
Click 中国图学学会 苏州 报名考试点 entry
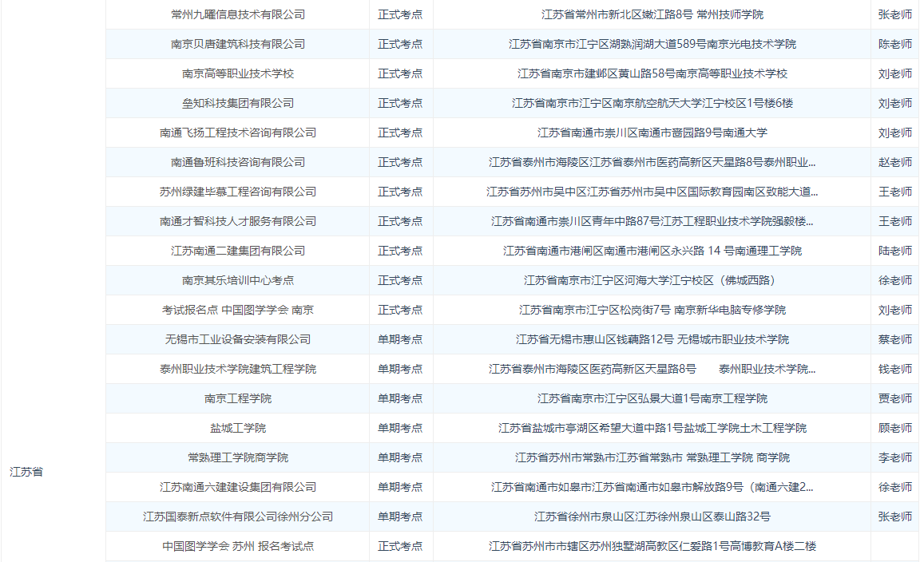[237, 546]
